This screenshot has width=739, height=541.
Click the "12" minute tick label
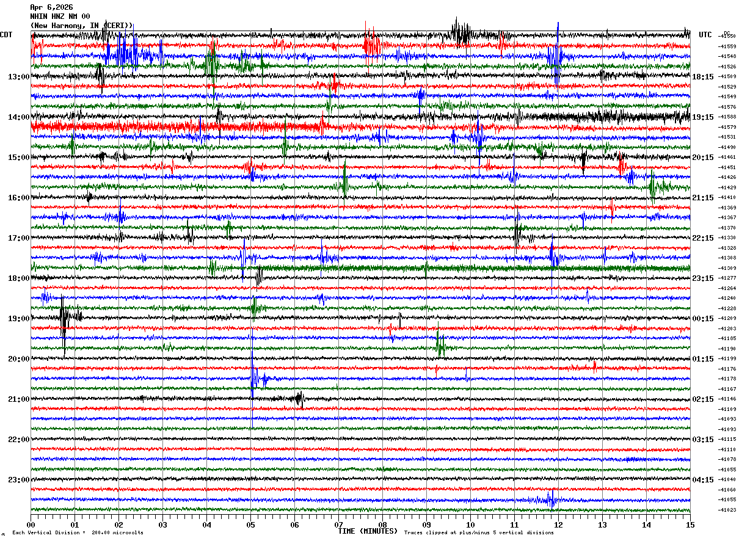click(x=558, y=525)
